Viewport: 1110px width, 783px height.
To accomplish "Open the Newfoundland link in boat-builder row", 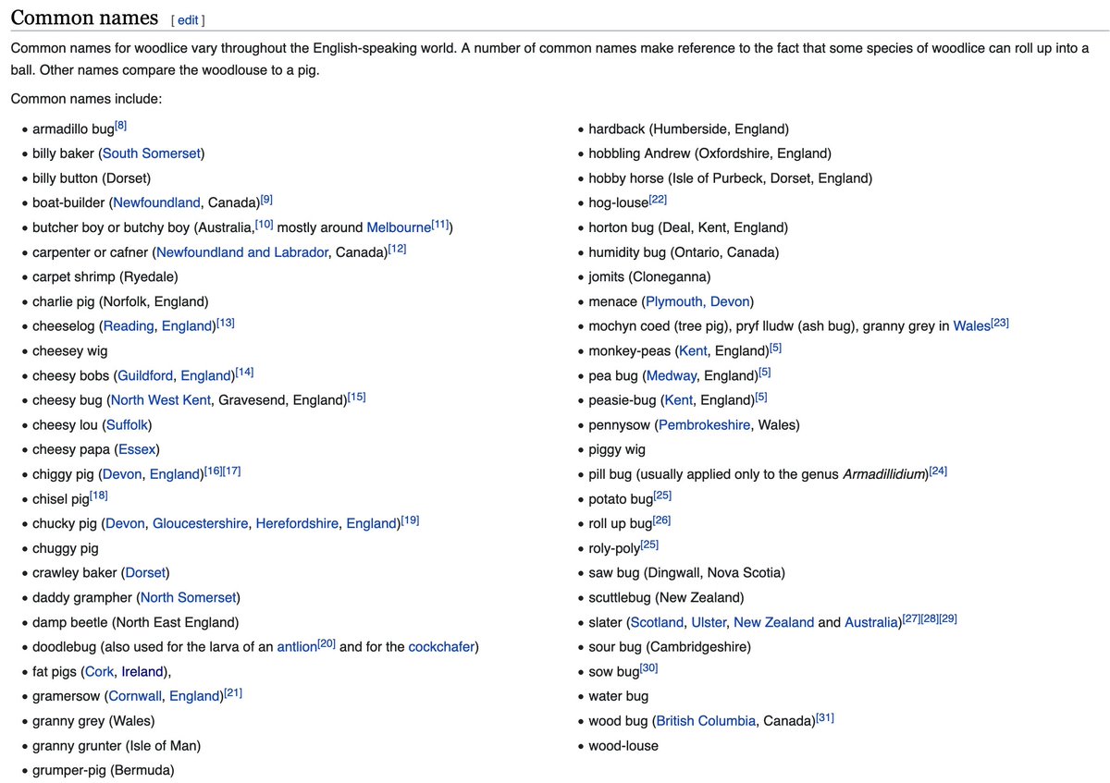I will tap(156, 202).
